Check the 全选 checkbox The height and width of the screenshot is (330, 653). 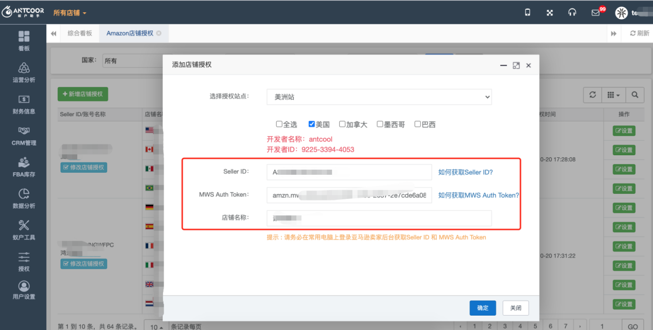pos(279,124)
